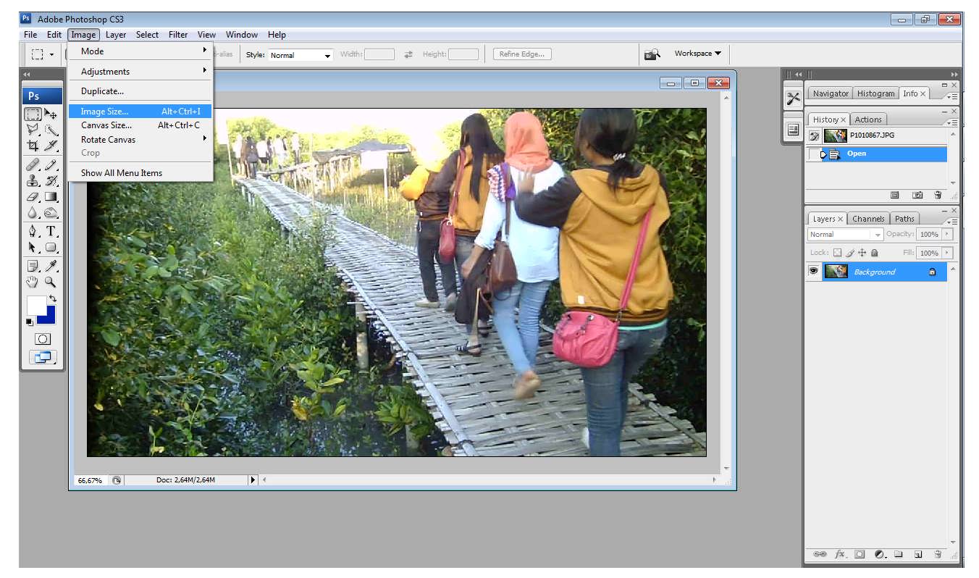Select the Gradient tool
The height and width of the screenshot is (578, 979).
click(51, 197)
